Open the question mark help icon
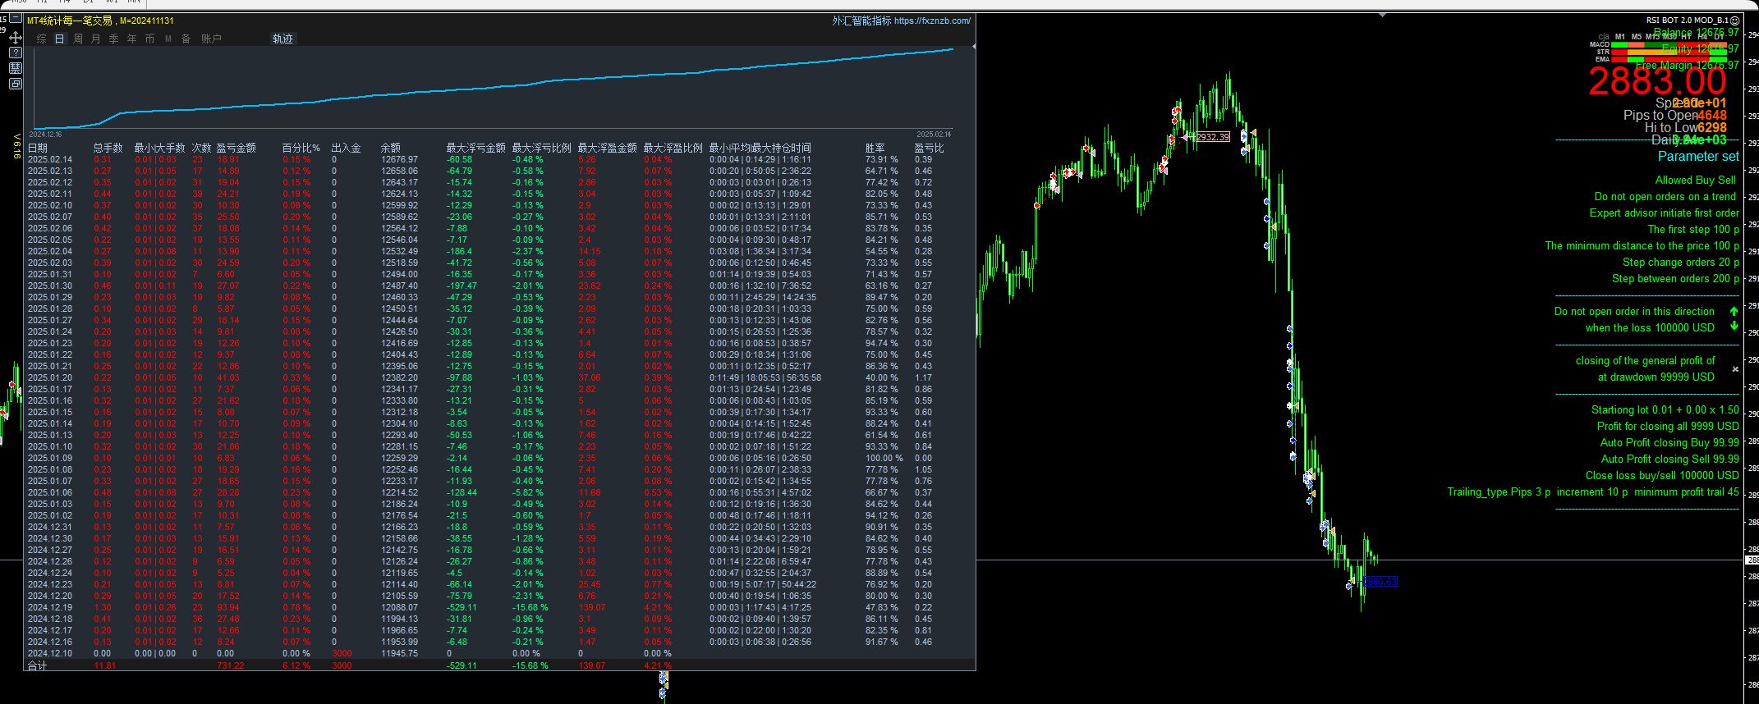 pyautogui.click(x=16, y=53)
